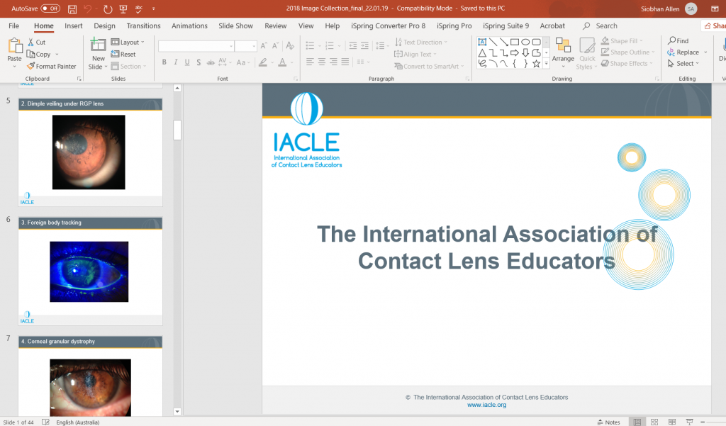Click the Arrange icon

click(x=563, y=45)
